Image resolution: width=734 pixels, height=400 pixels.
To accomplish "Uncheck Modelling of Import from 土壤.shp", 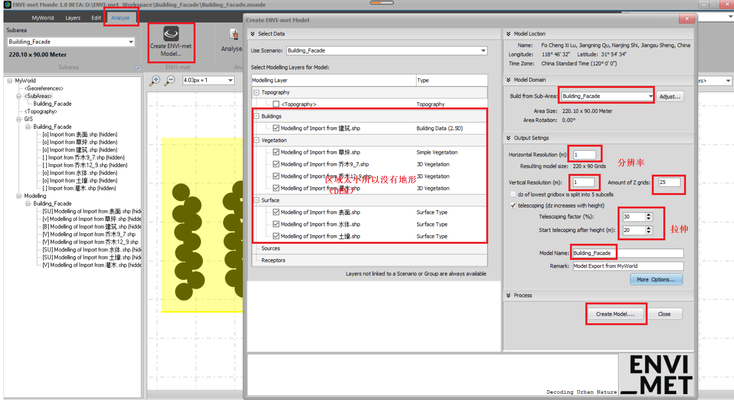I will click(276, 236).
